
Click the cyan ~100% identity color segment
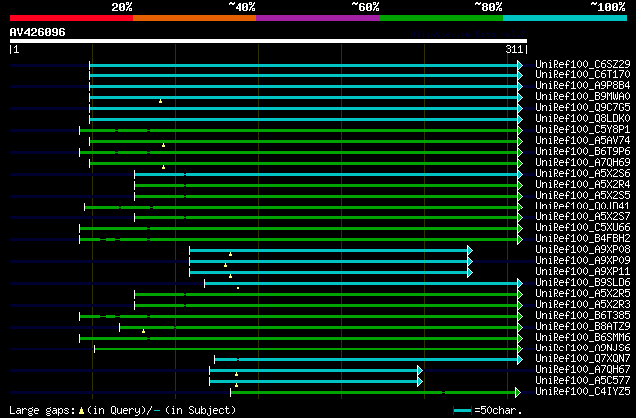click(565, 18)
